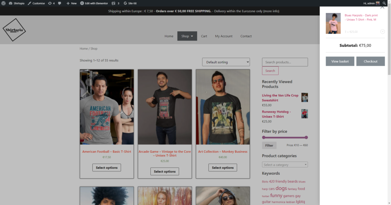This screenshot has width=391, height=205.
Task: Expand the Shop menu dropdown
Action: tap(187, 36)
